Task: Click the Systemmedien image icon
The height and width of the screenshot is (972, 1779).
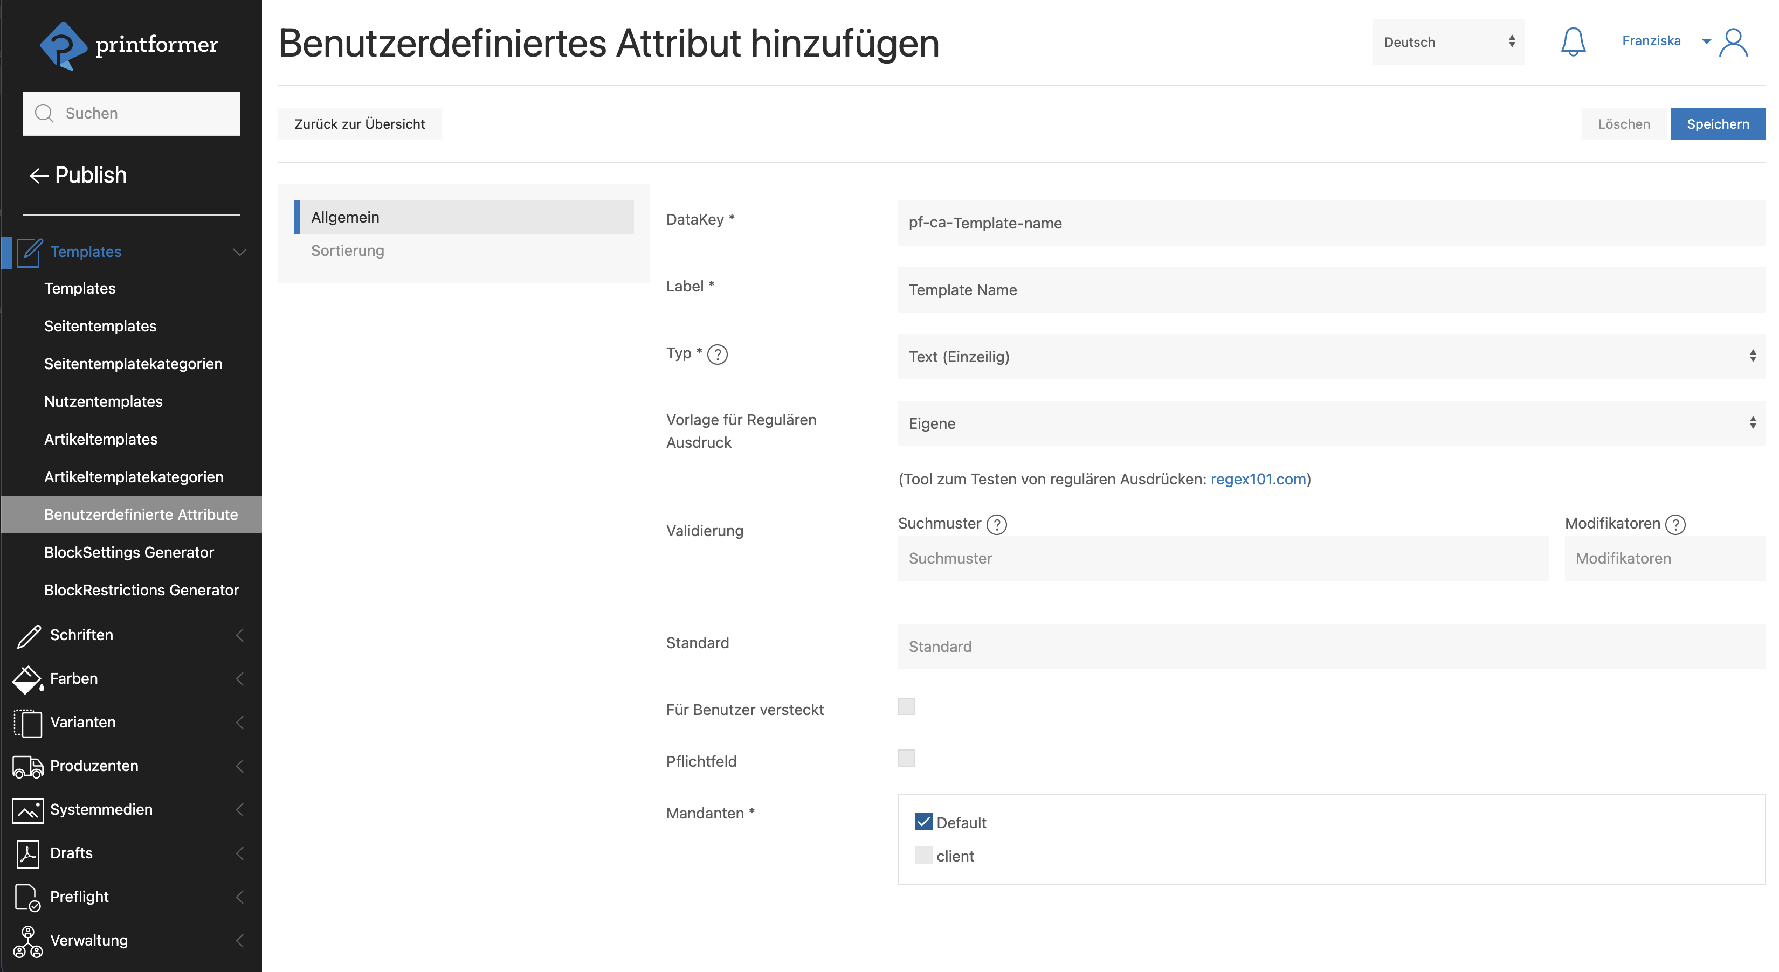Action: (x=29, y=810)
